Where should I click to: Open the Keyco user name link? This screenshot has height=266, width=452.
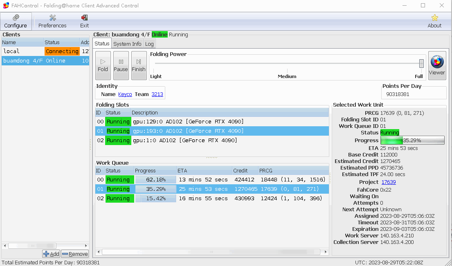[125, 94]
